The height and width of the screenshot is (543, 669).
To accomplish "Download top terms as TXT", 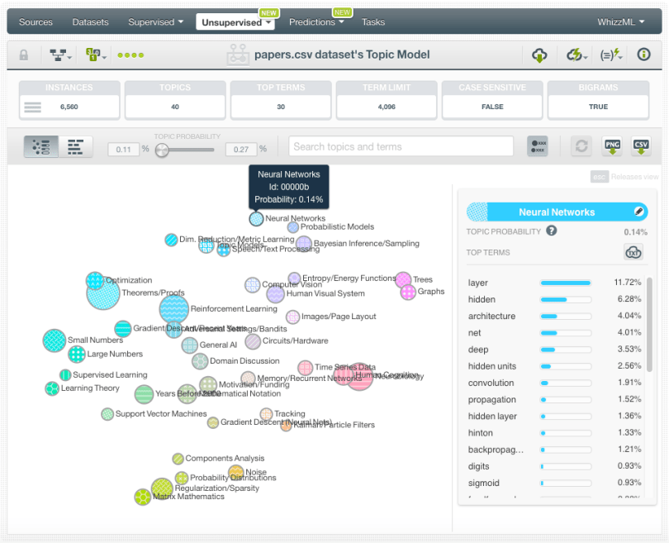I will click(x=633, y=253).
